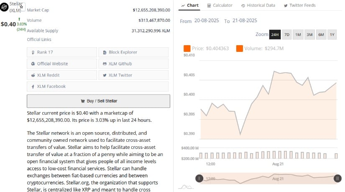Click the available supply 31,312,290,996 XLM
The image size is (345, 192).
coord(151,31)
